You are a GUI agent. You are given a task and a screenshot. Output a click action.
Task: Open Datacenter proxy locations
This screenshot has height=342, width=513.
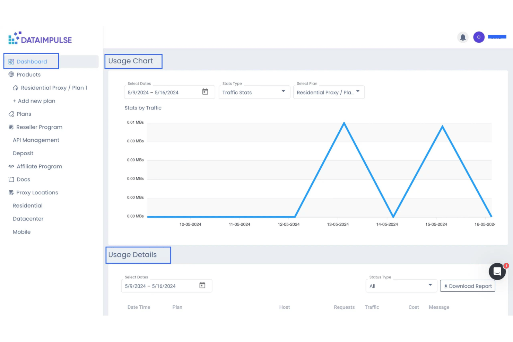click(x=28, y=219)
